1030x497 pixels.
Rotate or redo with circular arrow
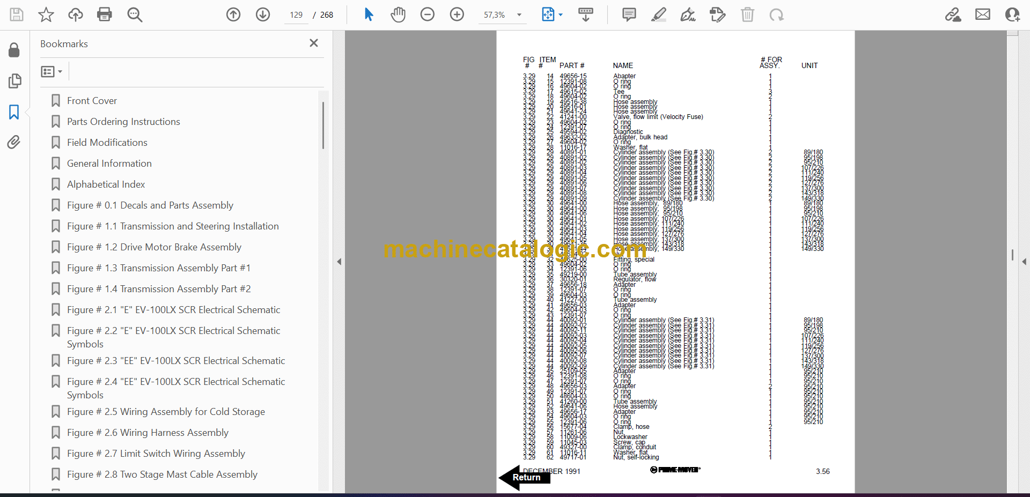776,14
